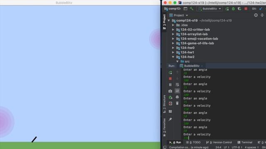The width and height of the screenshot is (266, 149).
Task: Click the 'Compilation co...' status message
Action: pyautogui.click(x=189, y=147)
